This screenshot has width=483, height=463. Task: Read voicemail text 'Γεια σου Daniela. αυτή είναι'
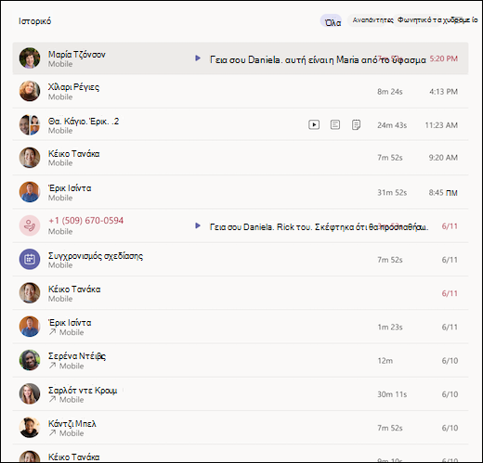click(x=318, y=59)
